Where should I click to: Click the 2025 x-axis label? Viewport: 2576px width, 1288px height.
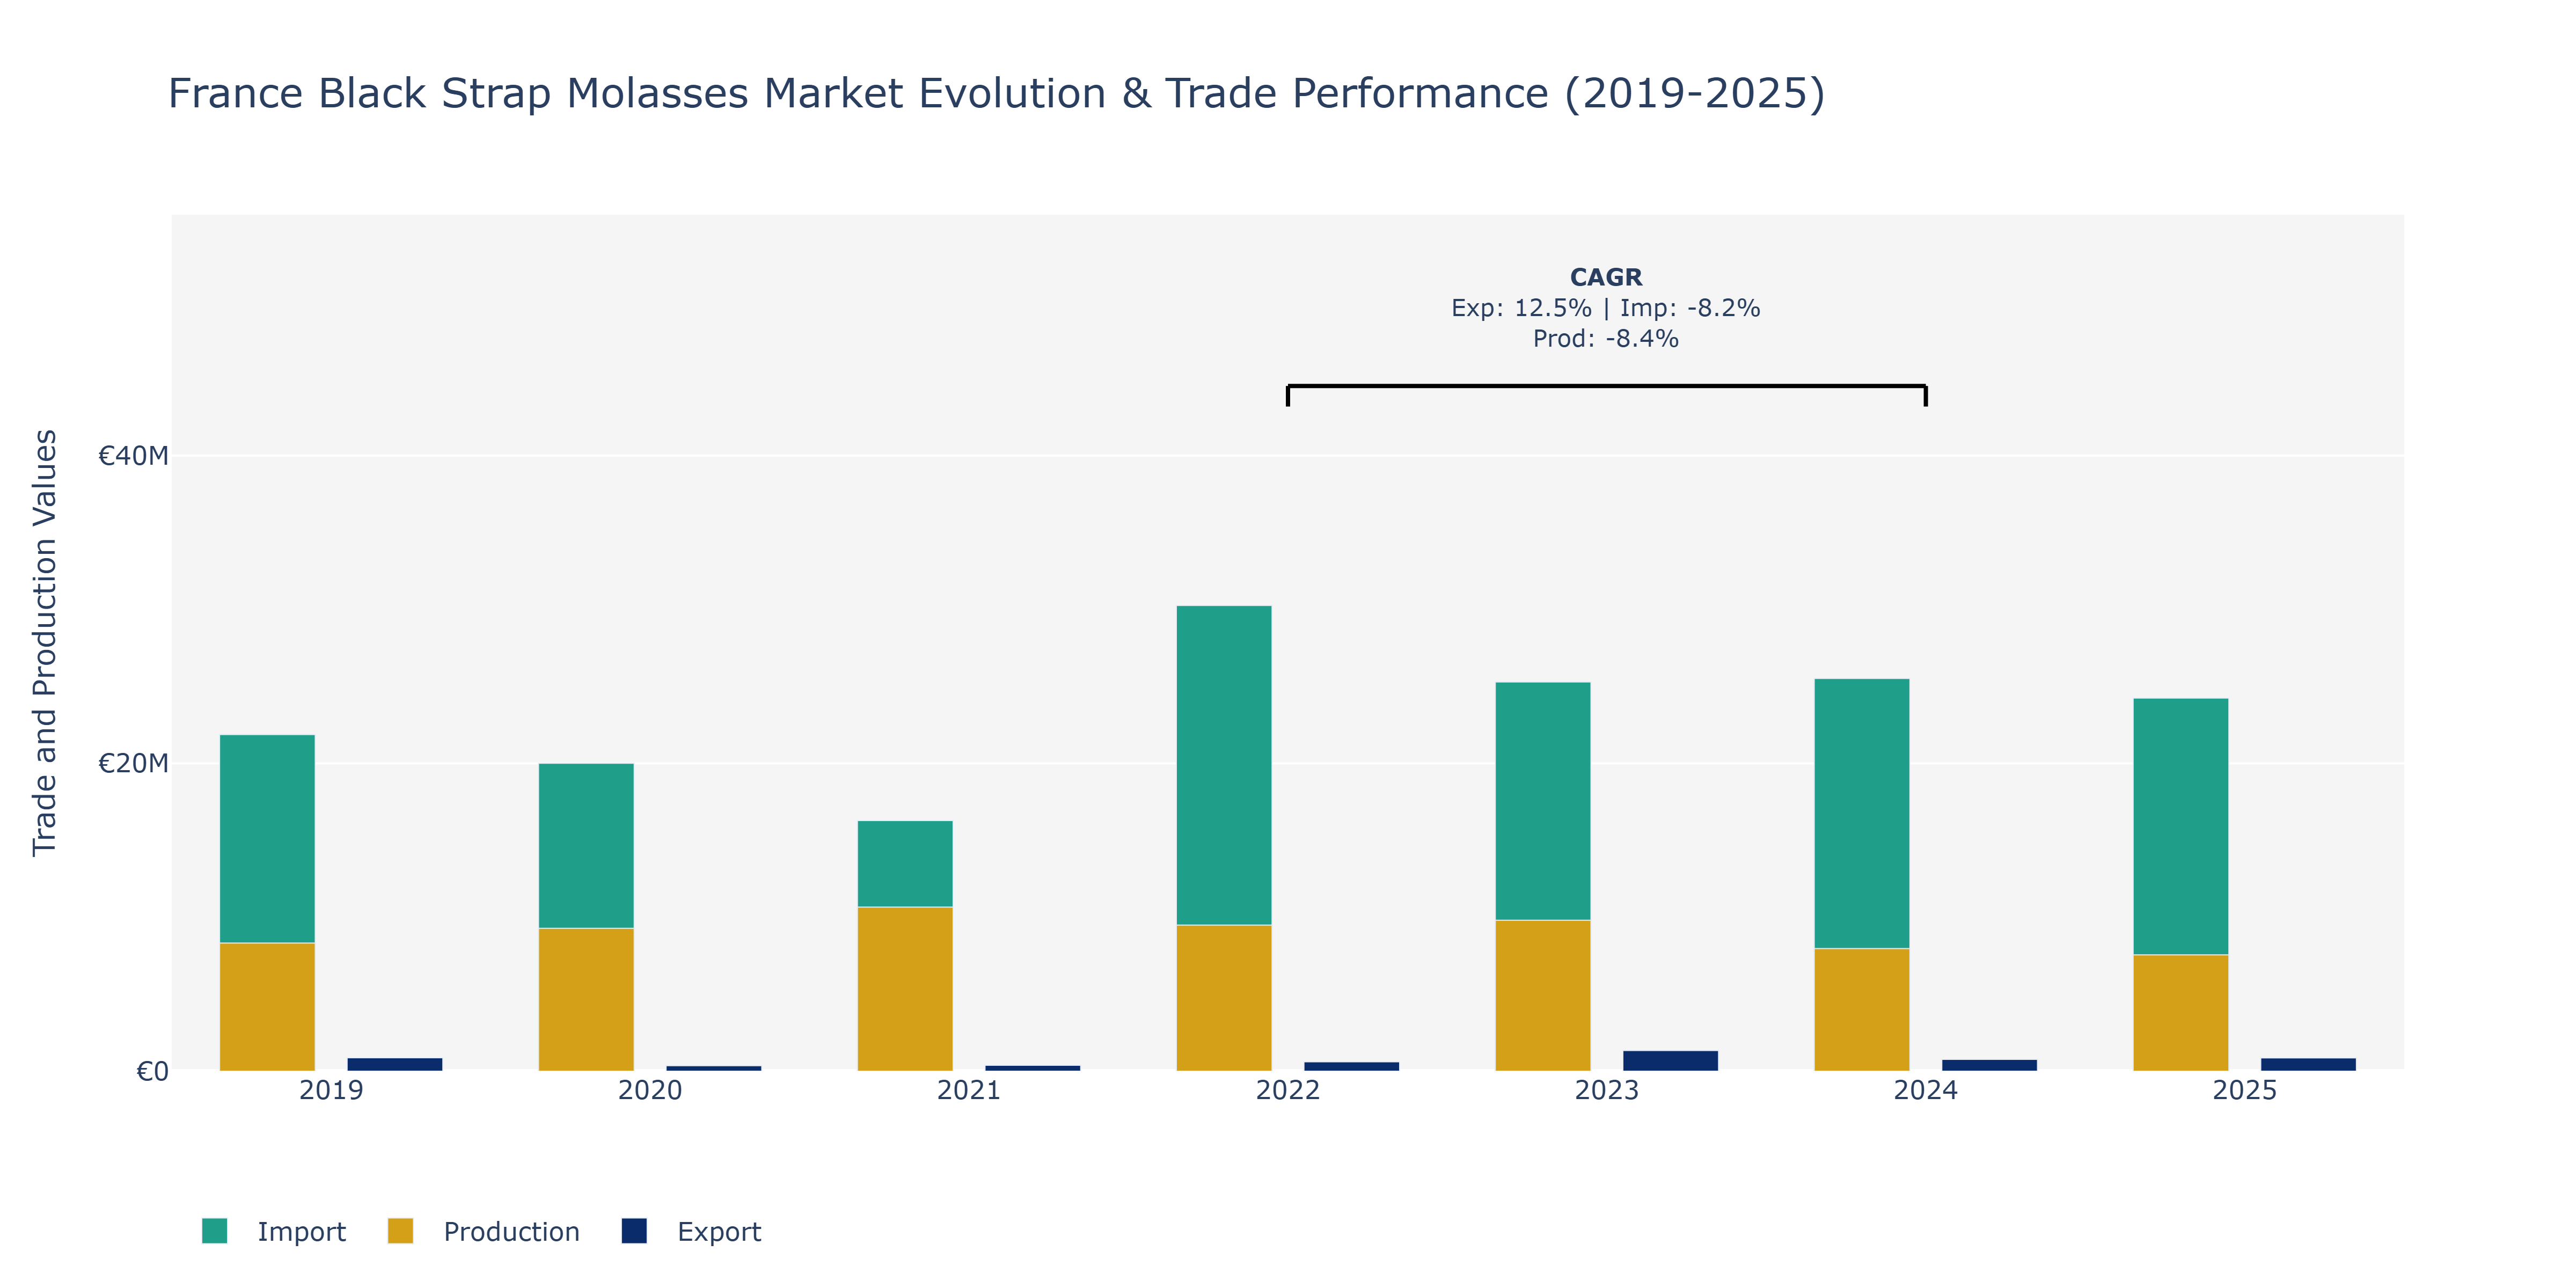pyautogui.click(x=2245, y=1091)
